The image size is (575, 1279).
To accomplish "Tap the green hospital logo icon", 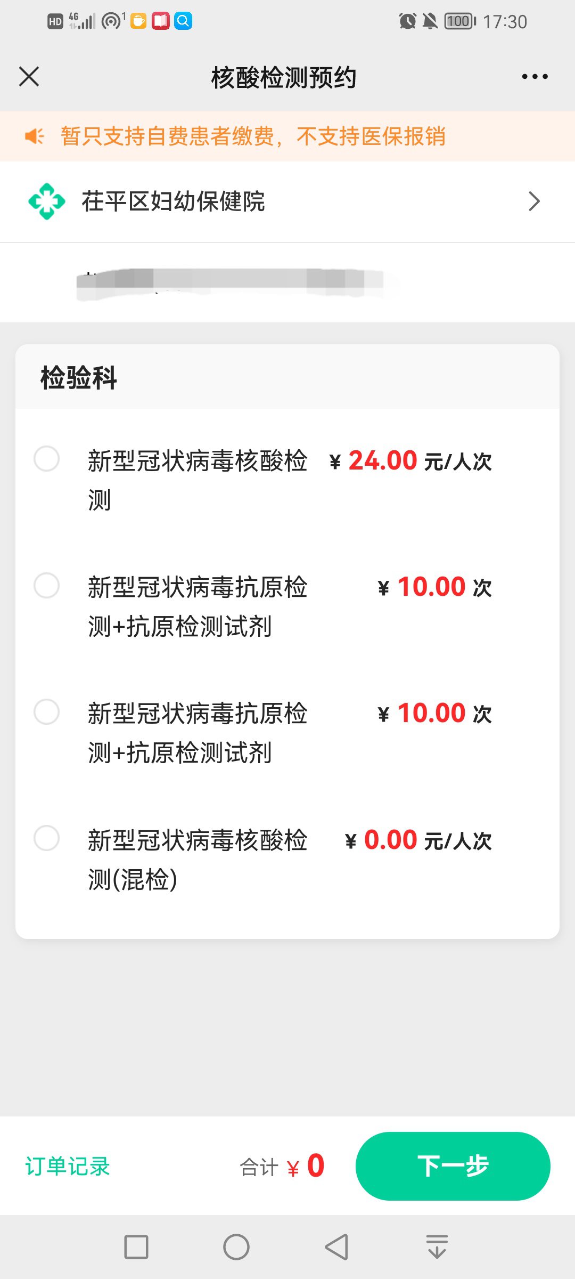I will click(x=47, y=201).
